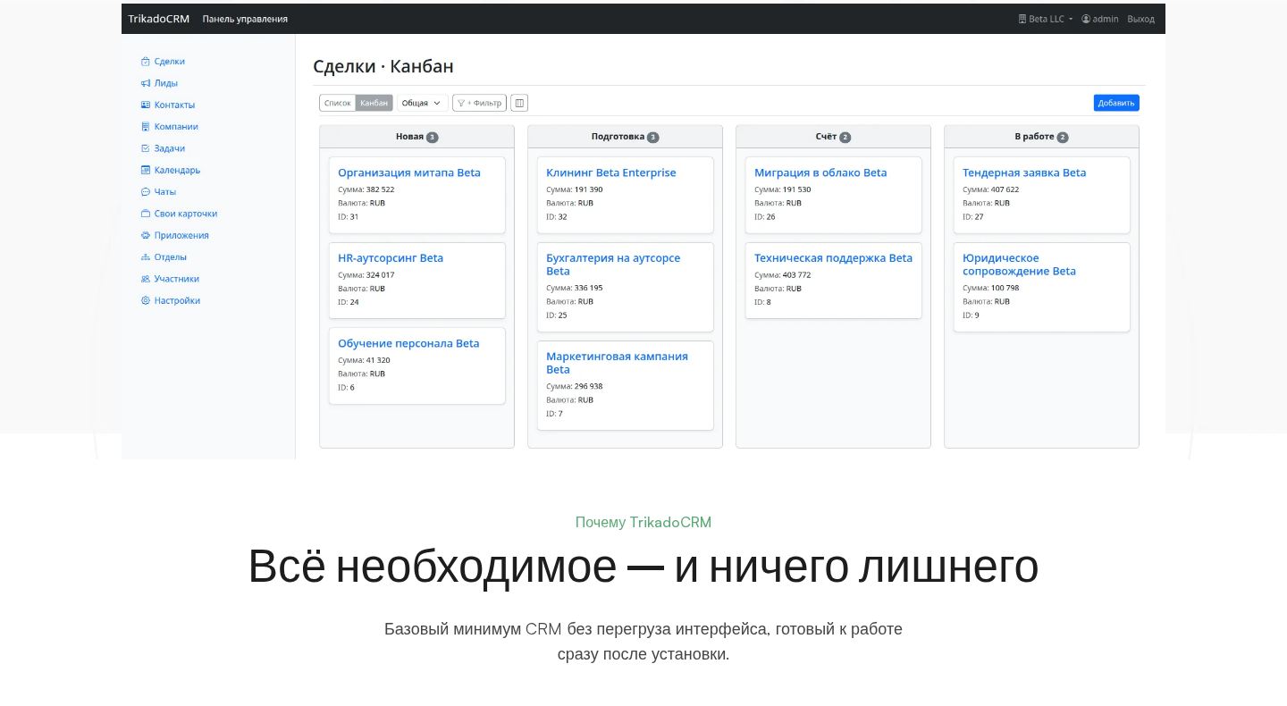
Task: Open Панель управления in navbar
Action: coord(245,19)
